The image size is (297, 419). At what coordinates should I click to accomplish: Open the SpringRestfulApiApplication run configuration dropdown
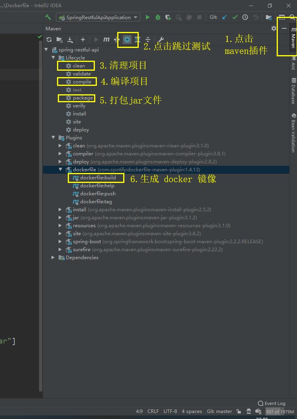tap(98, 17)
